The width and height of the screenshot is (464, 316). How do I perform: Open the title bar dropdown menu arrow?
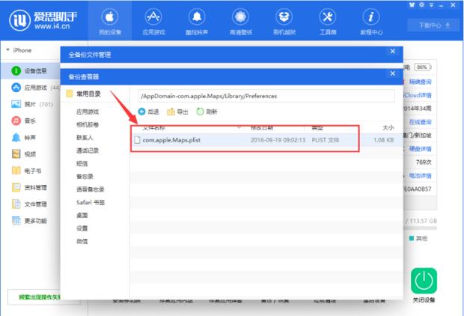coord(432,5)
